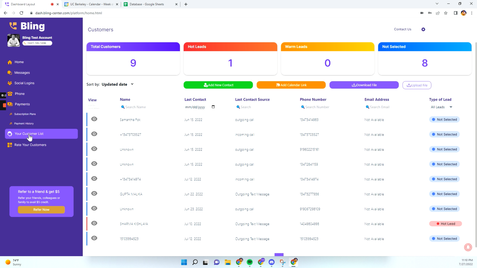Change lead badge for +13473703527 row

(444, 134)
